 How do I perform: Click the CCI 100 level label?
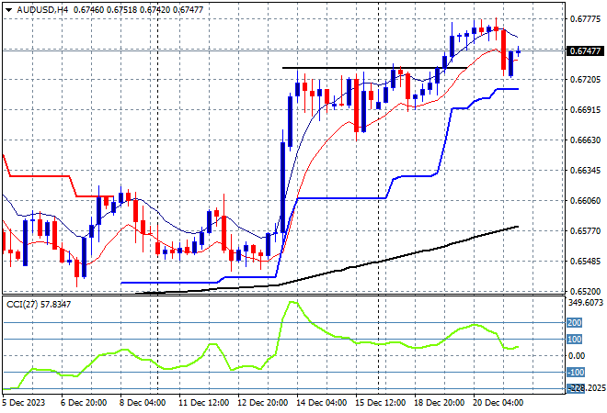click(x=574, y=340)
